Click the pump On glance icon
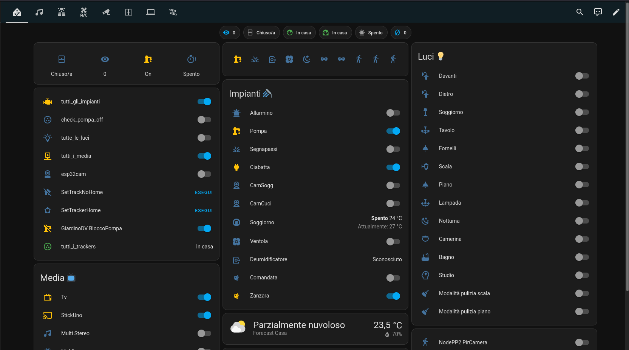The width and height of the screenshot is (629, 350). click(x=148, y=59)
